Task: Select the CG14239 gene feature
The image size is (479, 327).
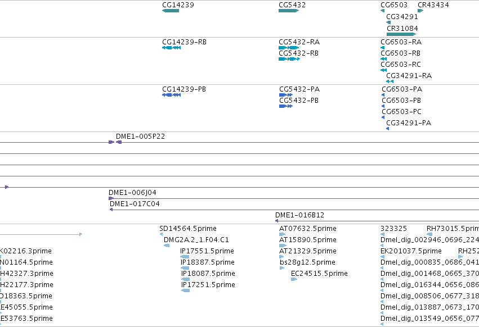Action: point(171,11)
